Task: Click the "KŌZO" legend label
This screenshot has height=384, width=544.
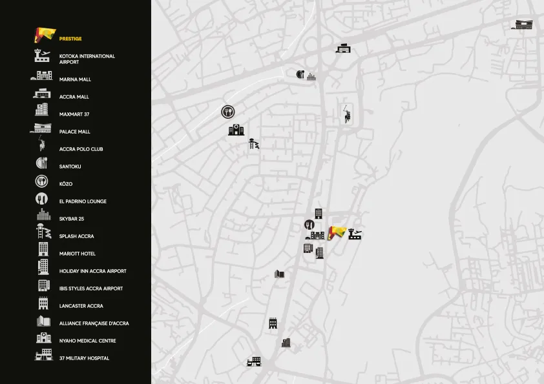Action: tap(66, 184)
